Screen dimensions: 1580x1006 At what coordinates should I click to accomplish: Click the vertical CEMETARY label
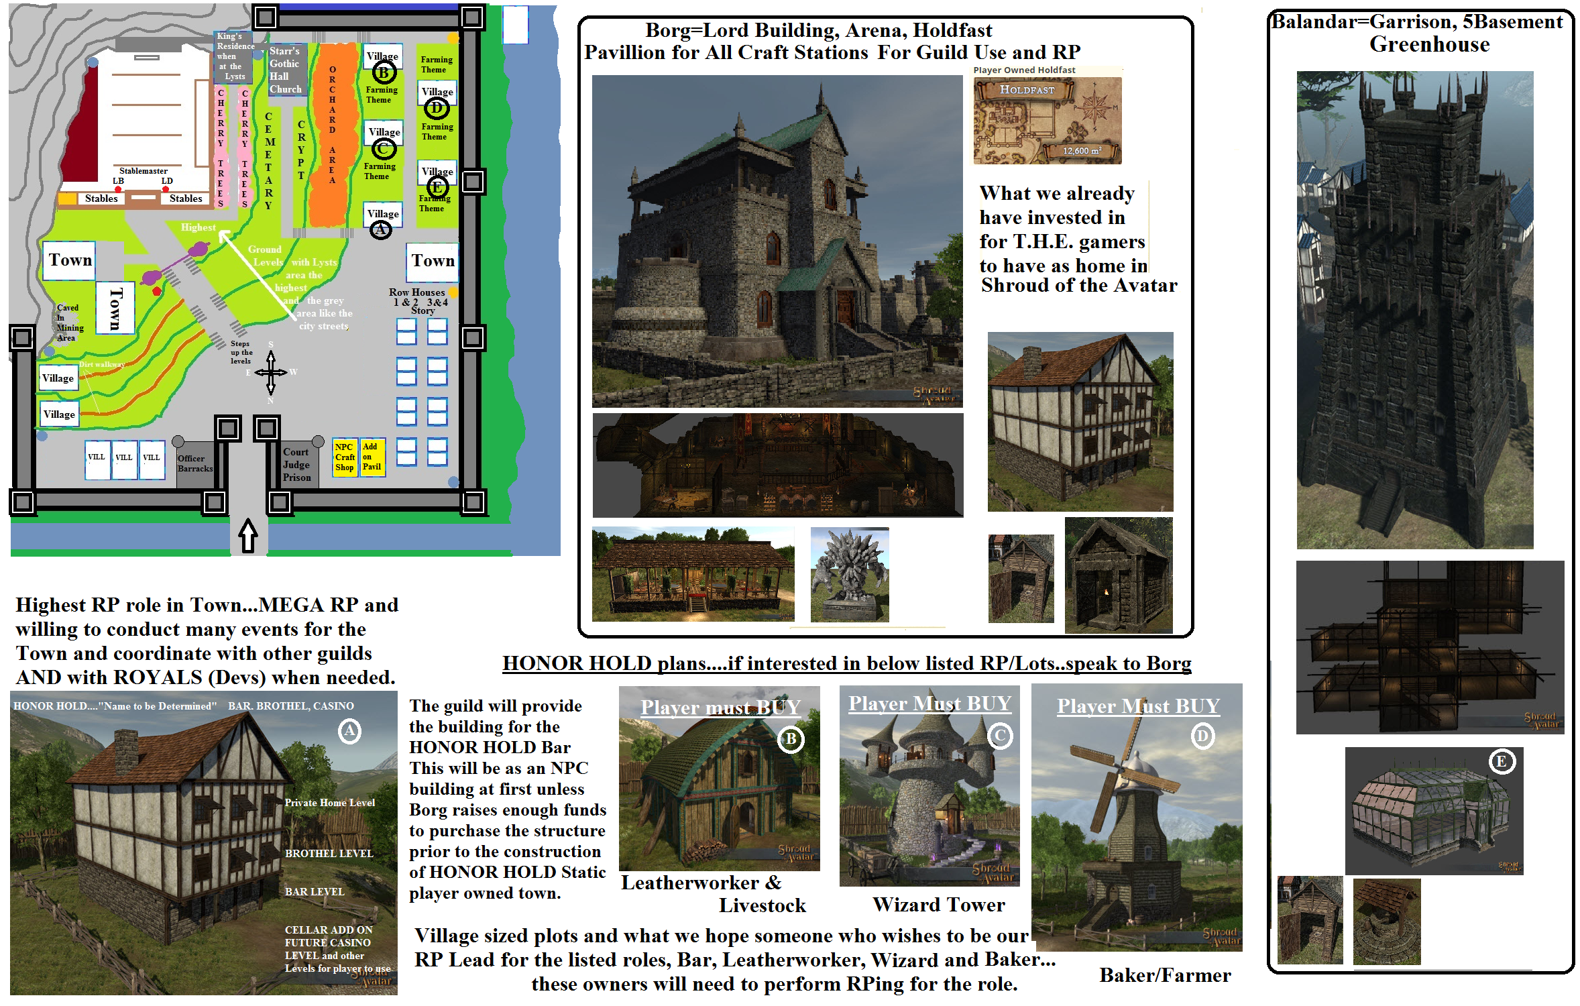pos(270,161)
